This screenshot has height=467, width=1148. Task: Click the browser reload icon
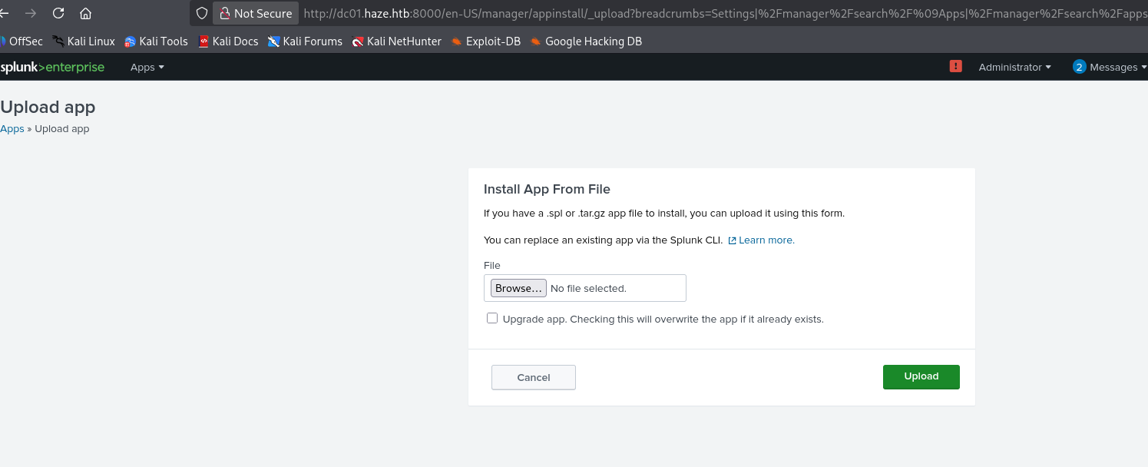pos(58,13)
